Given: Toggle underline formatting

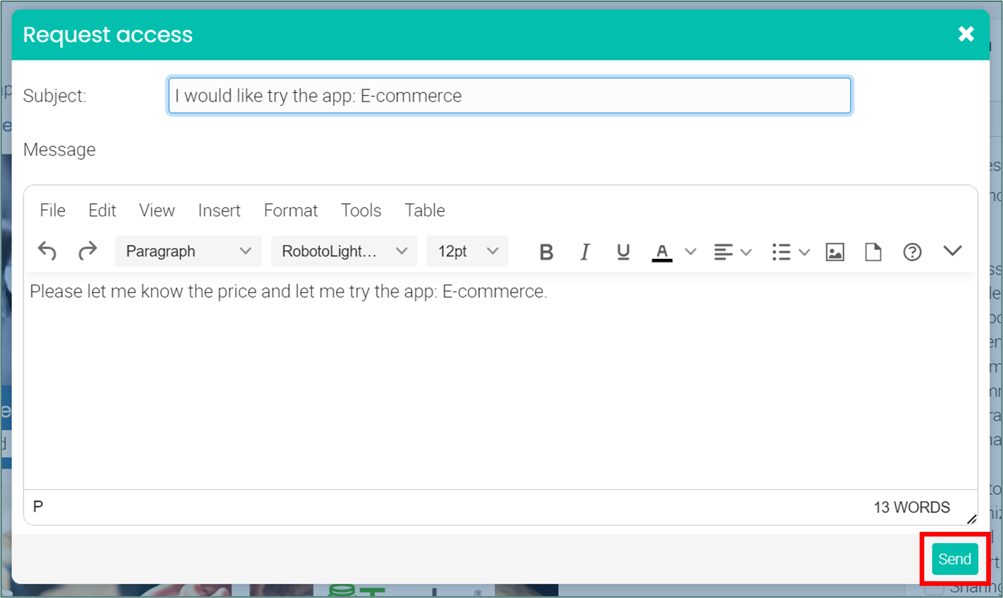Looking at the screenshot, I should tap(623, 252).
